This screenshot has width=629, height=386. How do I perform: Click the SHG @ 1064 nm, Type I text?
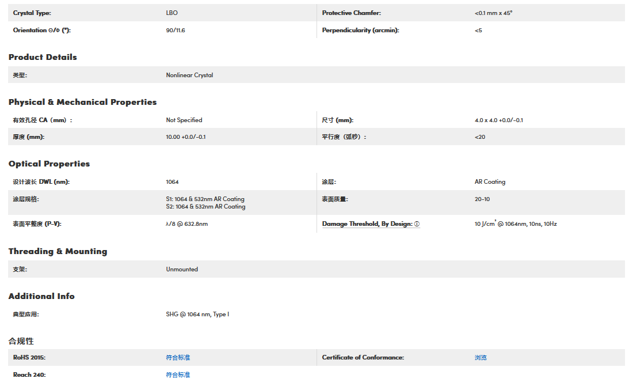[x=197, y=315]
